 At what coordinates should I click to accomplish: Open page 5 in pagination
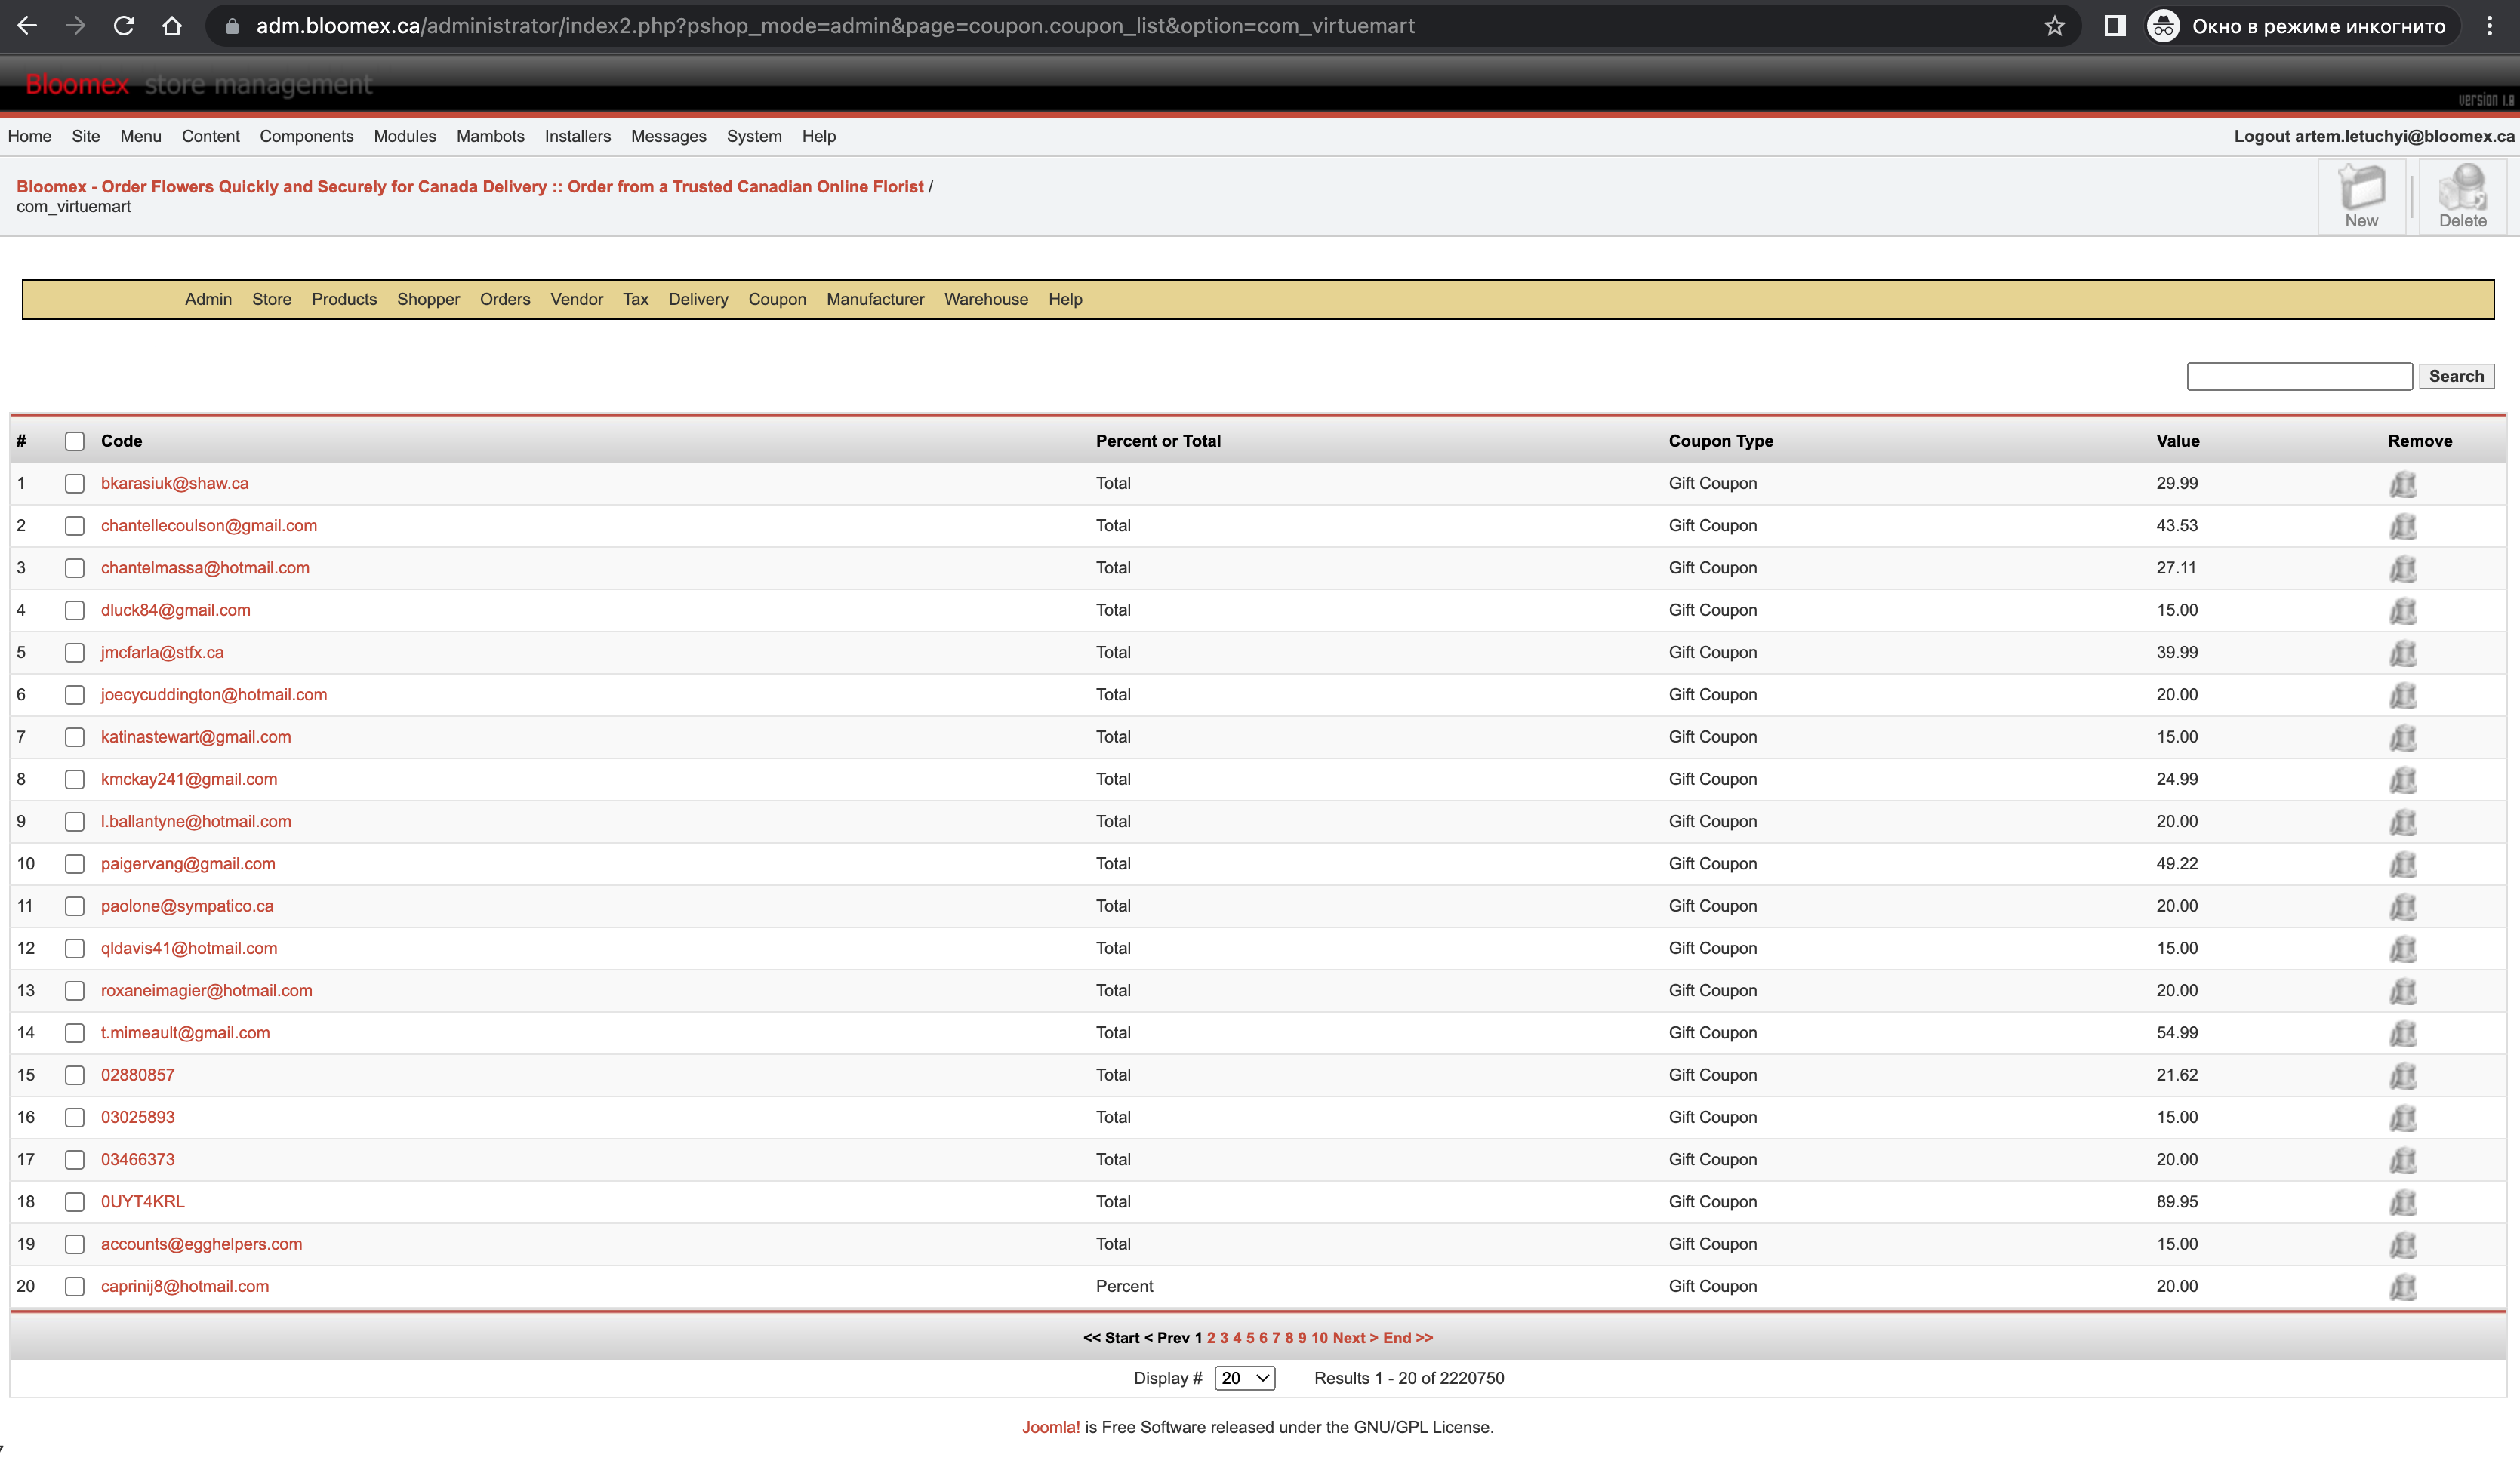click(x=1250, y=1339)
